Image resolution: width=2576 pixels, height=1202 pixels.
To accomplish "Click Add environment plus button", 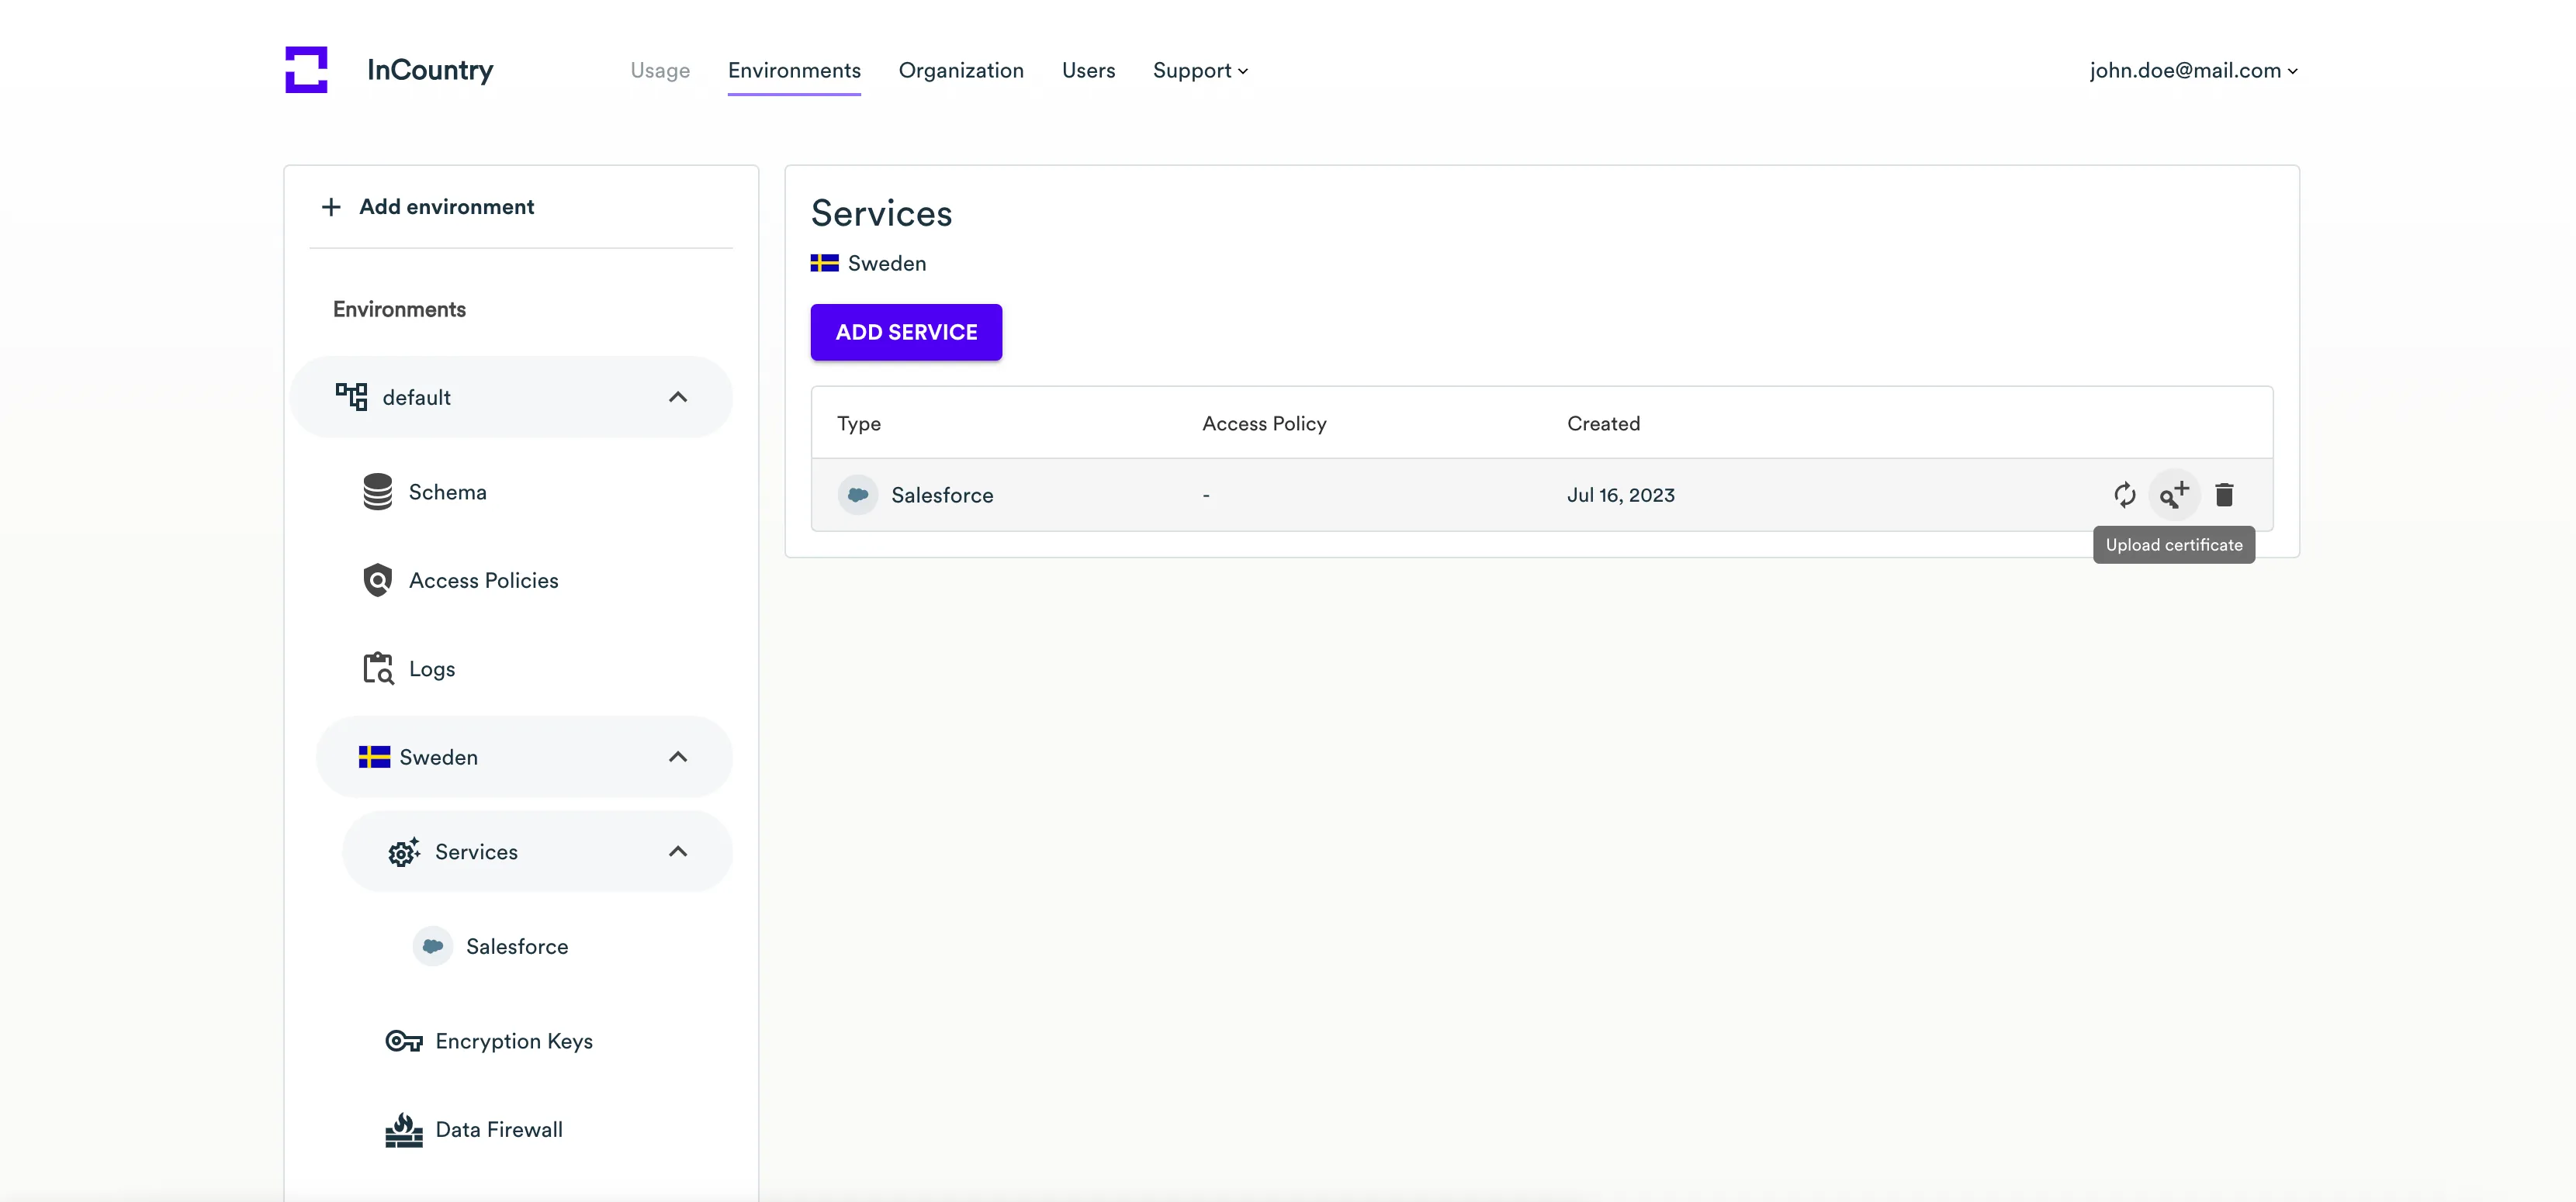I will coord(331,207).
